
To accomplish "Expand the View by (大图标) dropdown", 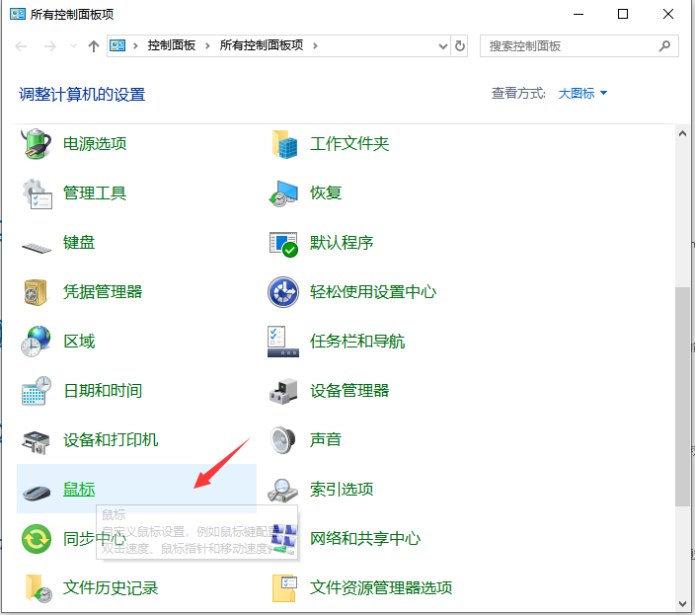I will pos(583,94).
